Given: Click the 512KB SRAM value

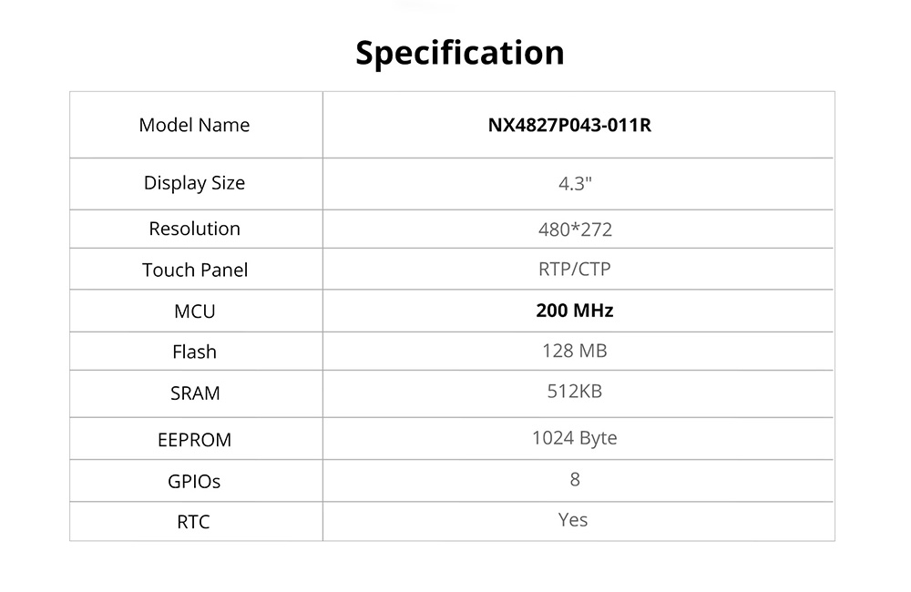Looking at the screenshot, I should pos(575,392).
